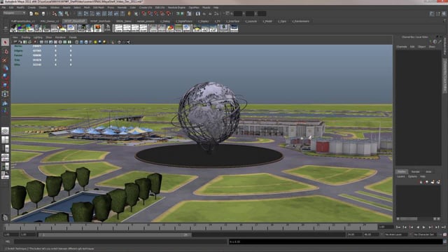Click the New Scene icon

31,14
